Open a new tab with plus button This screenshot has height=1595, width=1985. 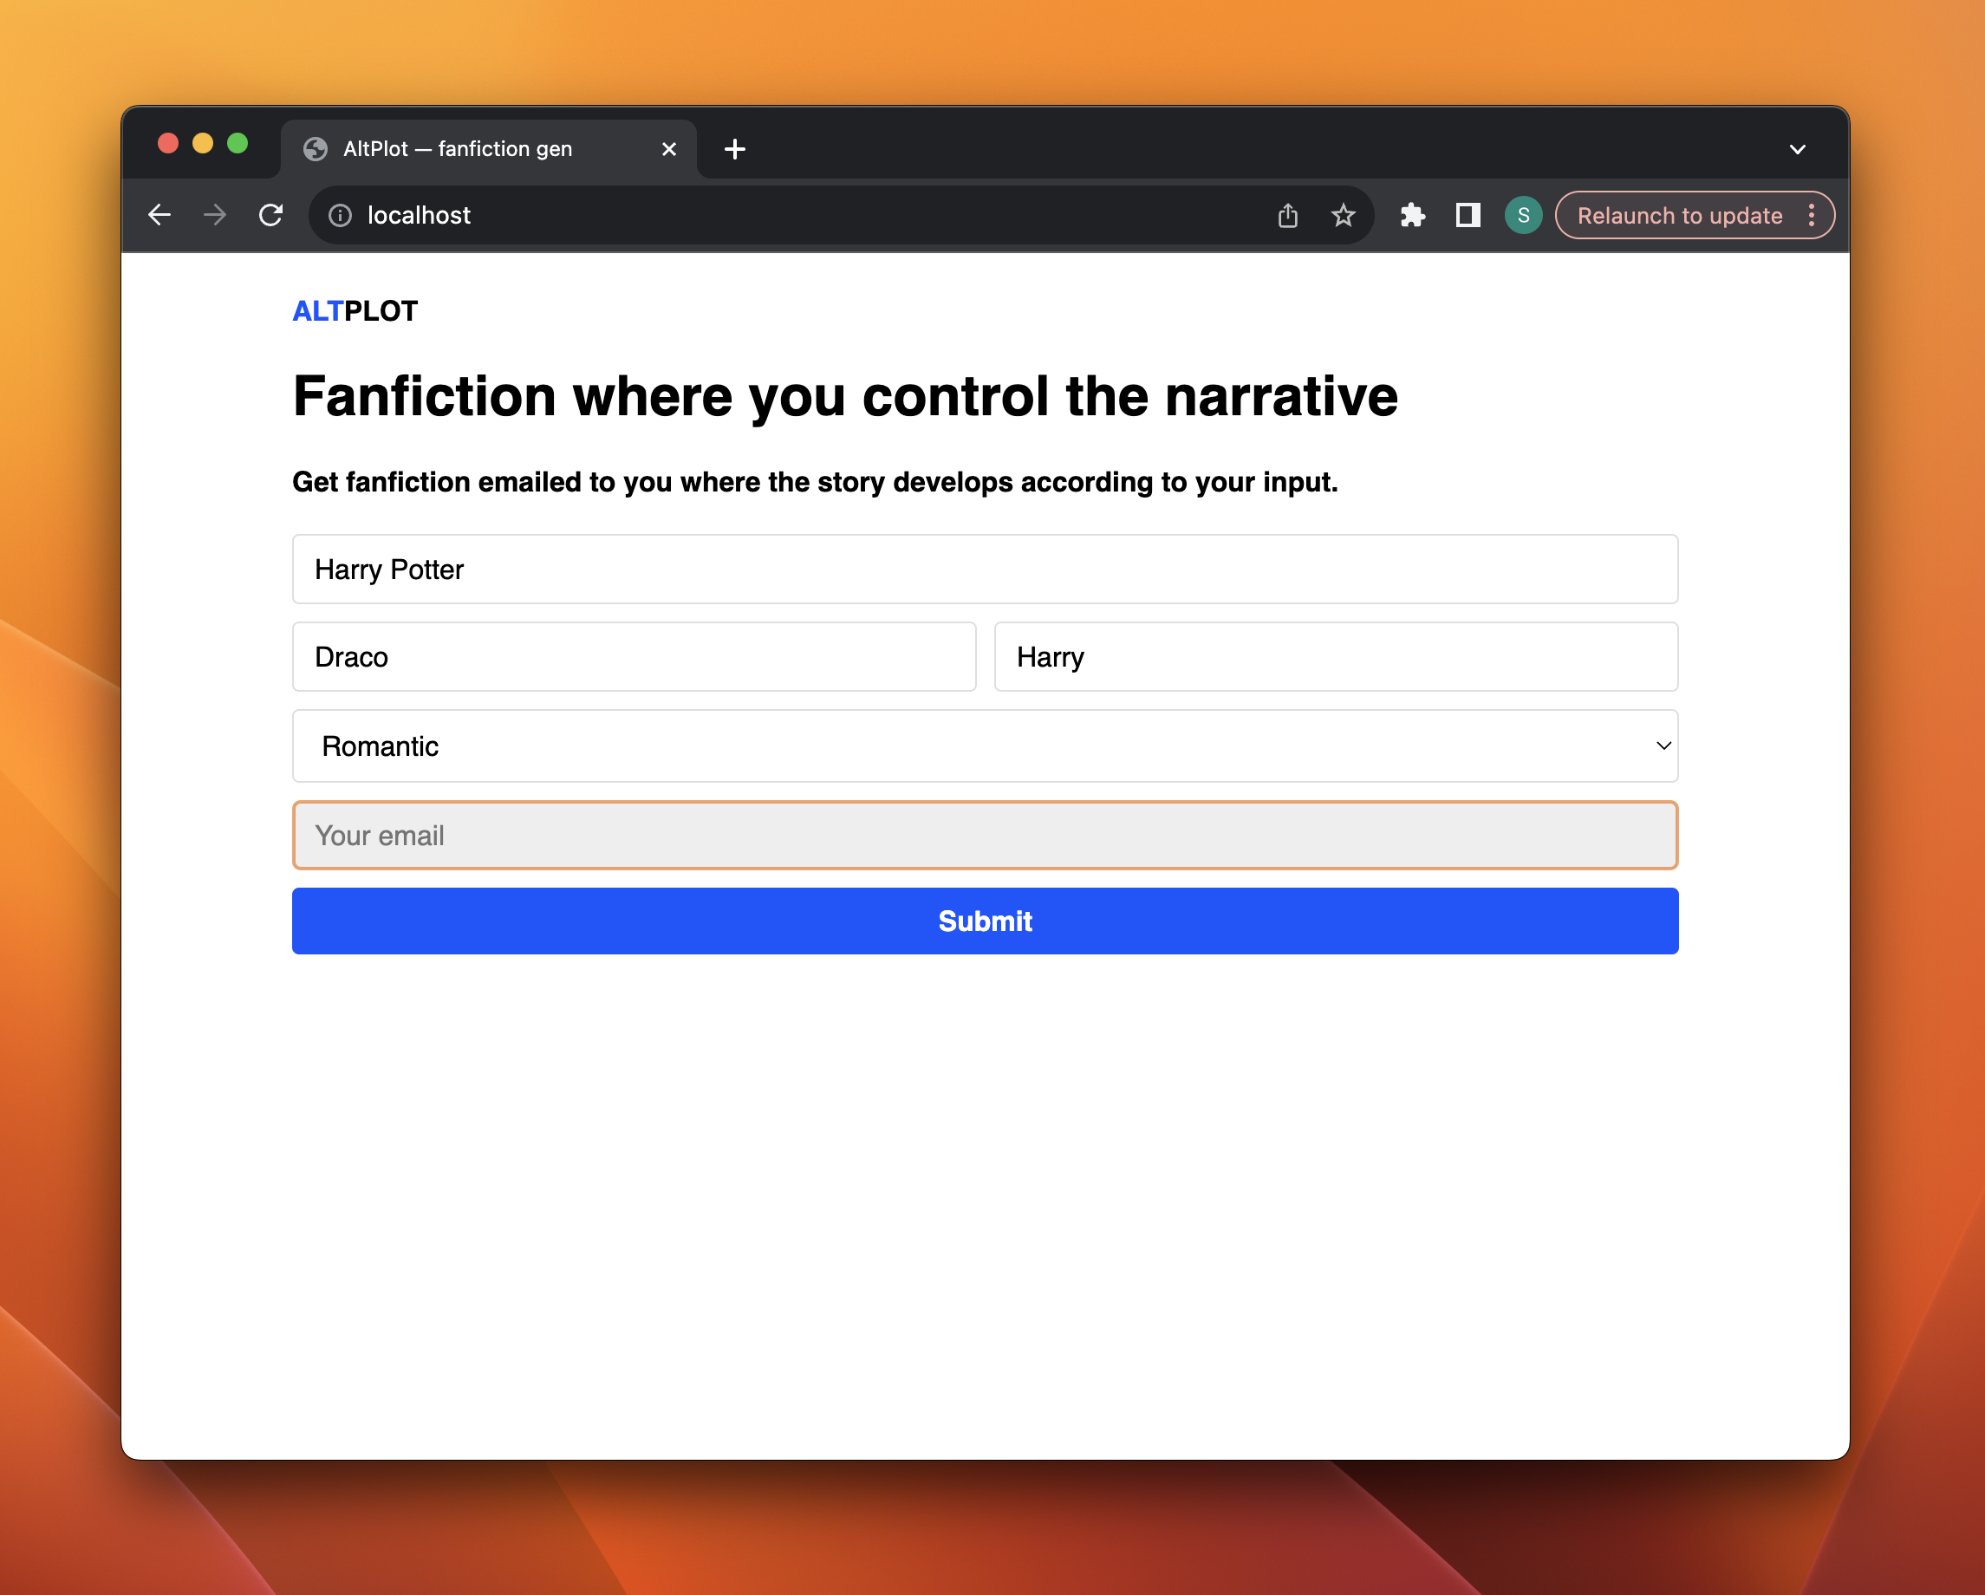(734, 149)
